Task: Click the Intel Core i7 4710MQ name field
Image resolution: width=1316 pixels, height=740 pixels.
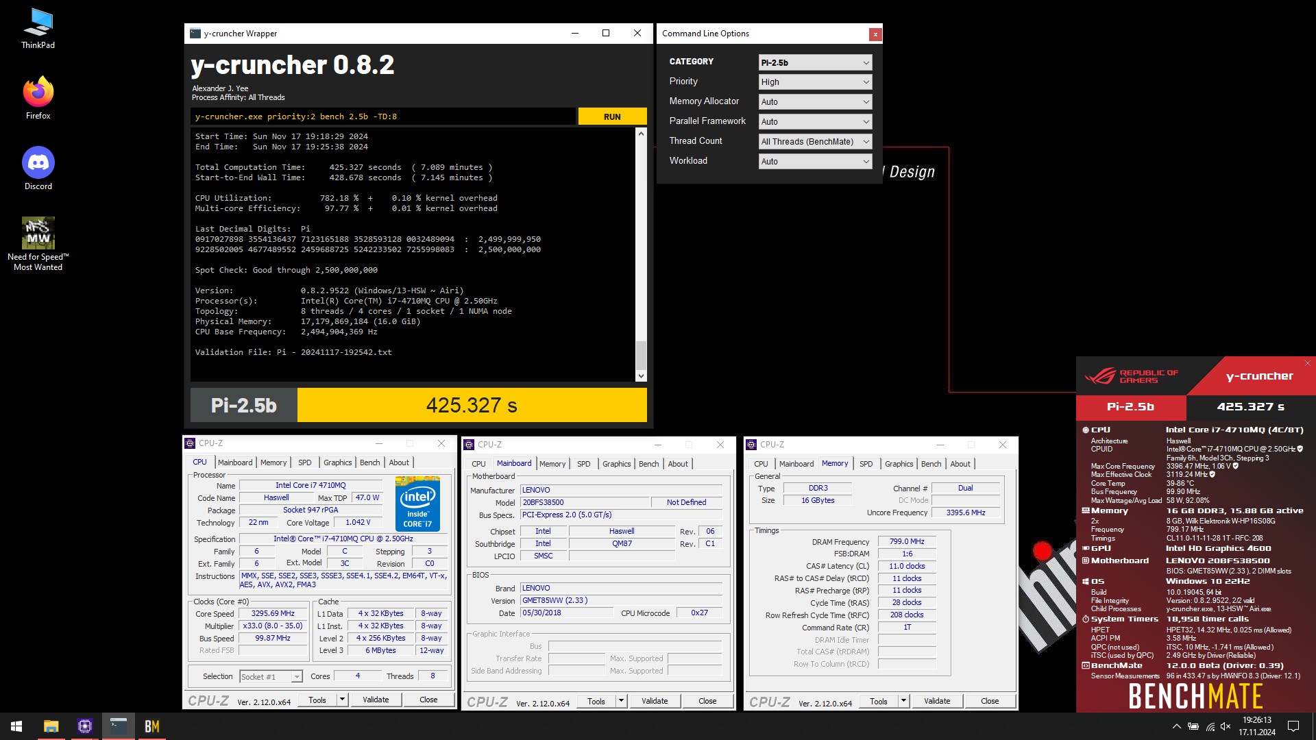Action: 310,485
